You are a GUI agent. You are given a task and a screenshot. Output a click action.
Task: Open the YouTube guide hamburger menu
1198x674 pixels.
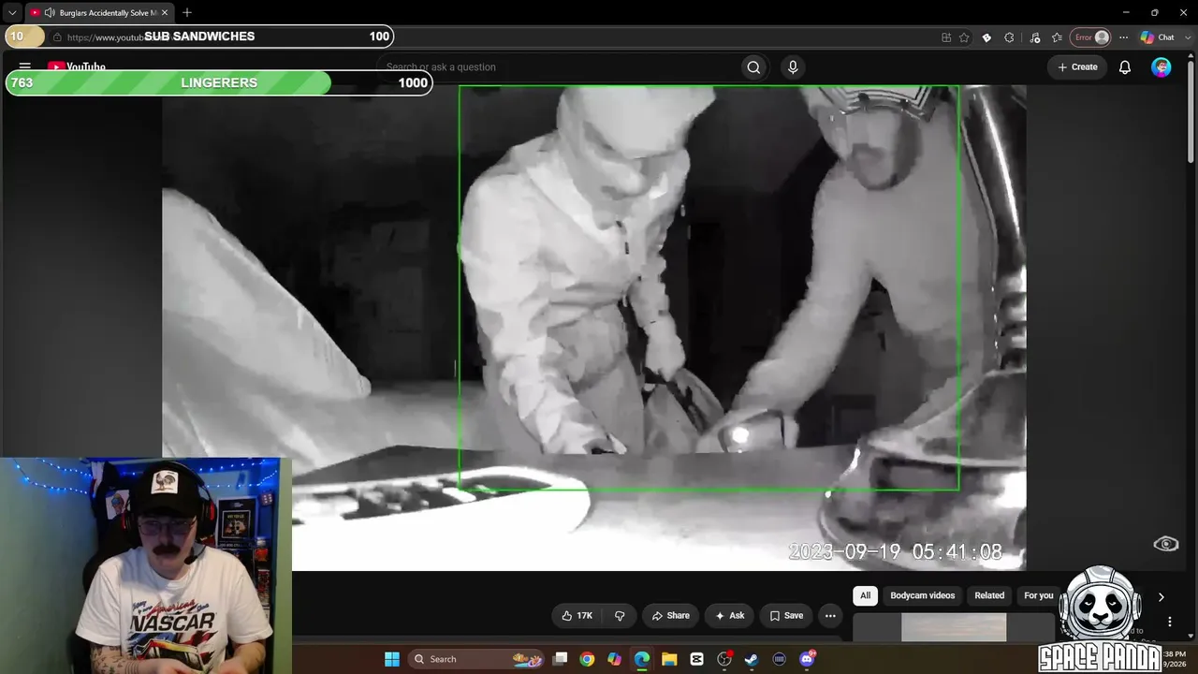[25, 67]
